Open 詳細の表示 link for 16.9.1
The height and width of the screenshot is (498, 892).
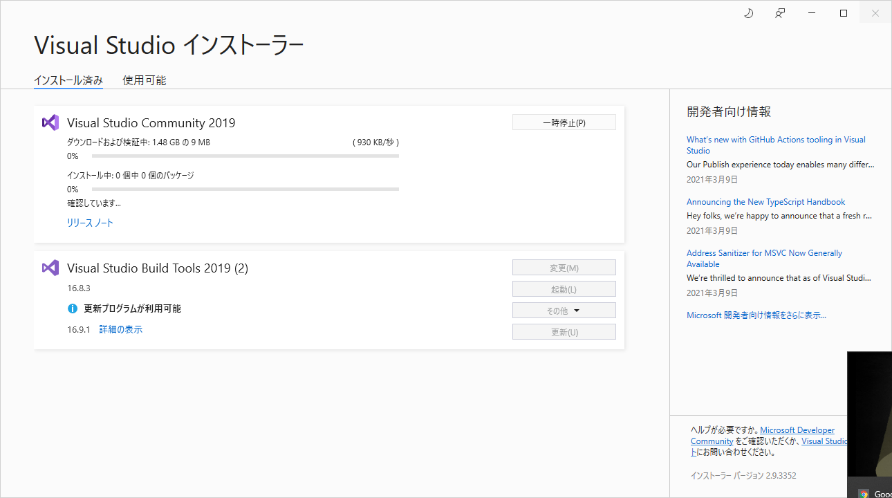click(121, 329)
